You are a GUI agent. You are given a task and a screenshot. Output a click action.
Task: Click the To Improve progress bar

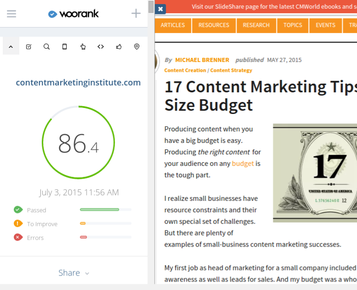coord(106,223)
